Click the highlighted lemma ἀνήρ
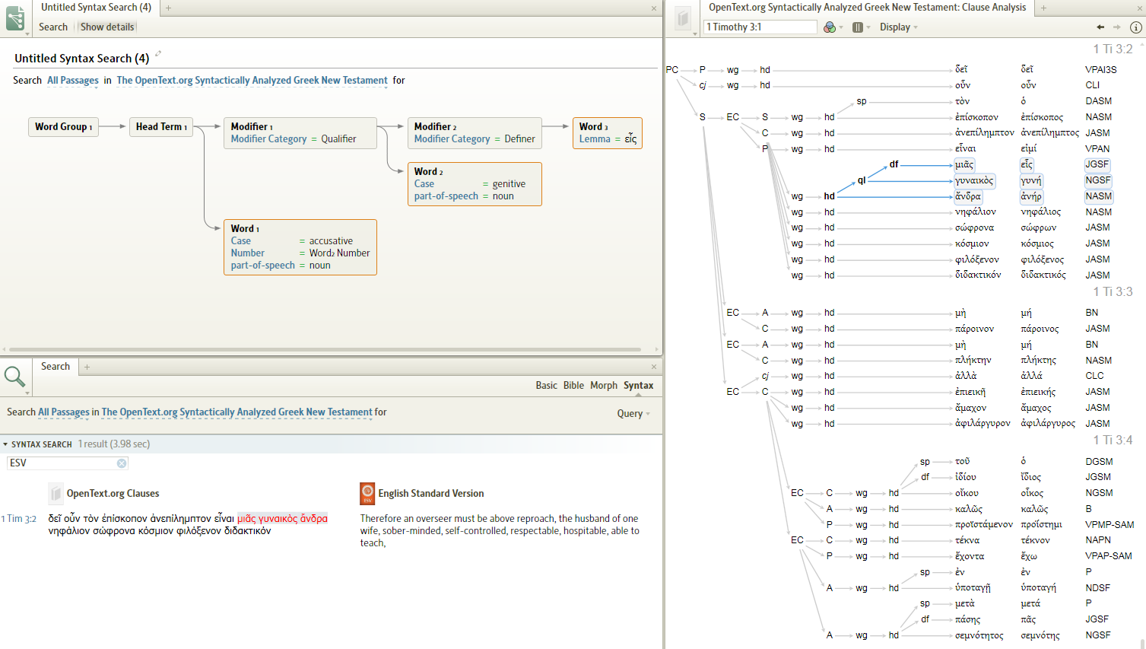This screenshot has height=649, width=1146. [x=1031, y=196]
